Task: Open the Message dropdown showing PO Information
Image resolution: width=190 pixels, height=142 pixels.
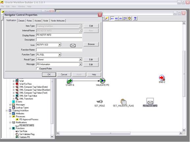Action: [x=80, y=64]
